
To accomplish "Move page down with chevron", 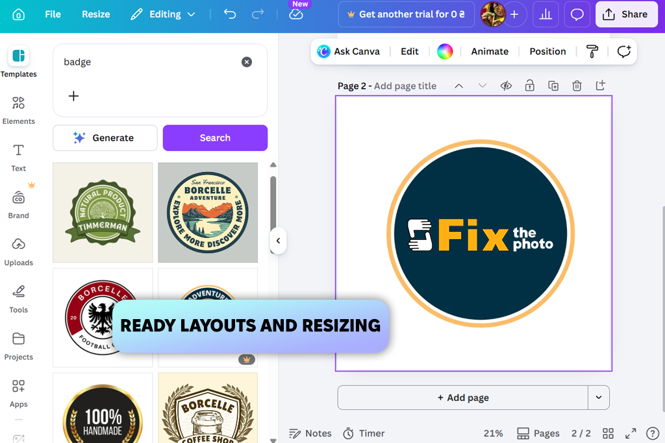I will pyautogui.click(x=483, y=86).
